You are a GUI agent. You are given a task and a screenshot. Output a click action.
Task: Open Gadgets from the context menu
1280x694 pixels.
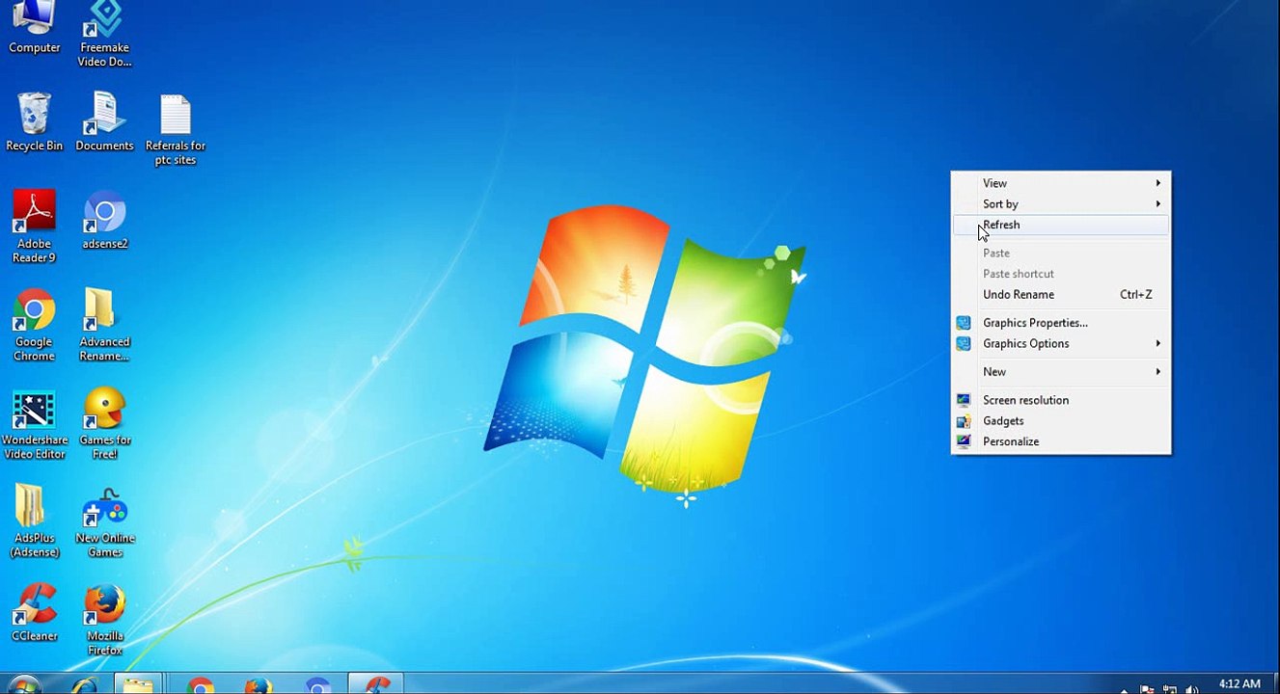pyautogui.click(x=1061, y=421)
